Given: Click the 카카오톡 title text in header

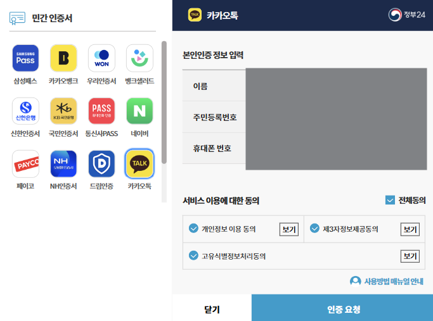Looking at the screenshot, I should (223, 15).
